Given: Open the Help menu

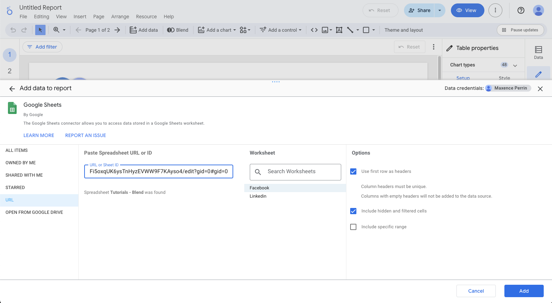Looking at the screenshot, I should tap(169, 17).
